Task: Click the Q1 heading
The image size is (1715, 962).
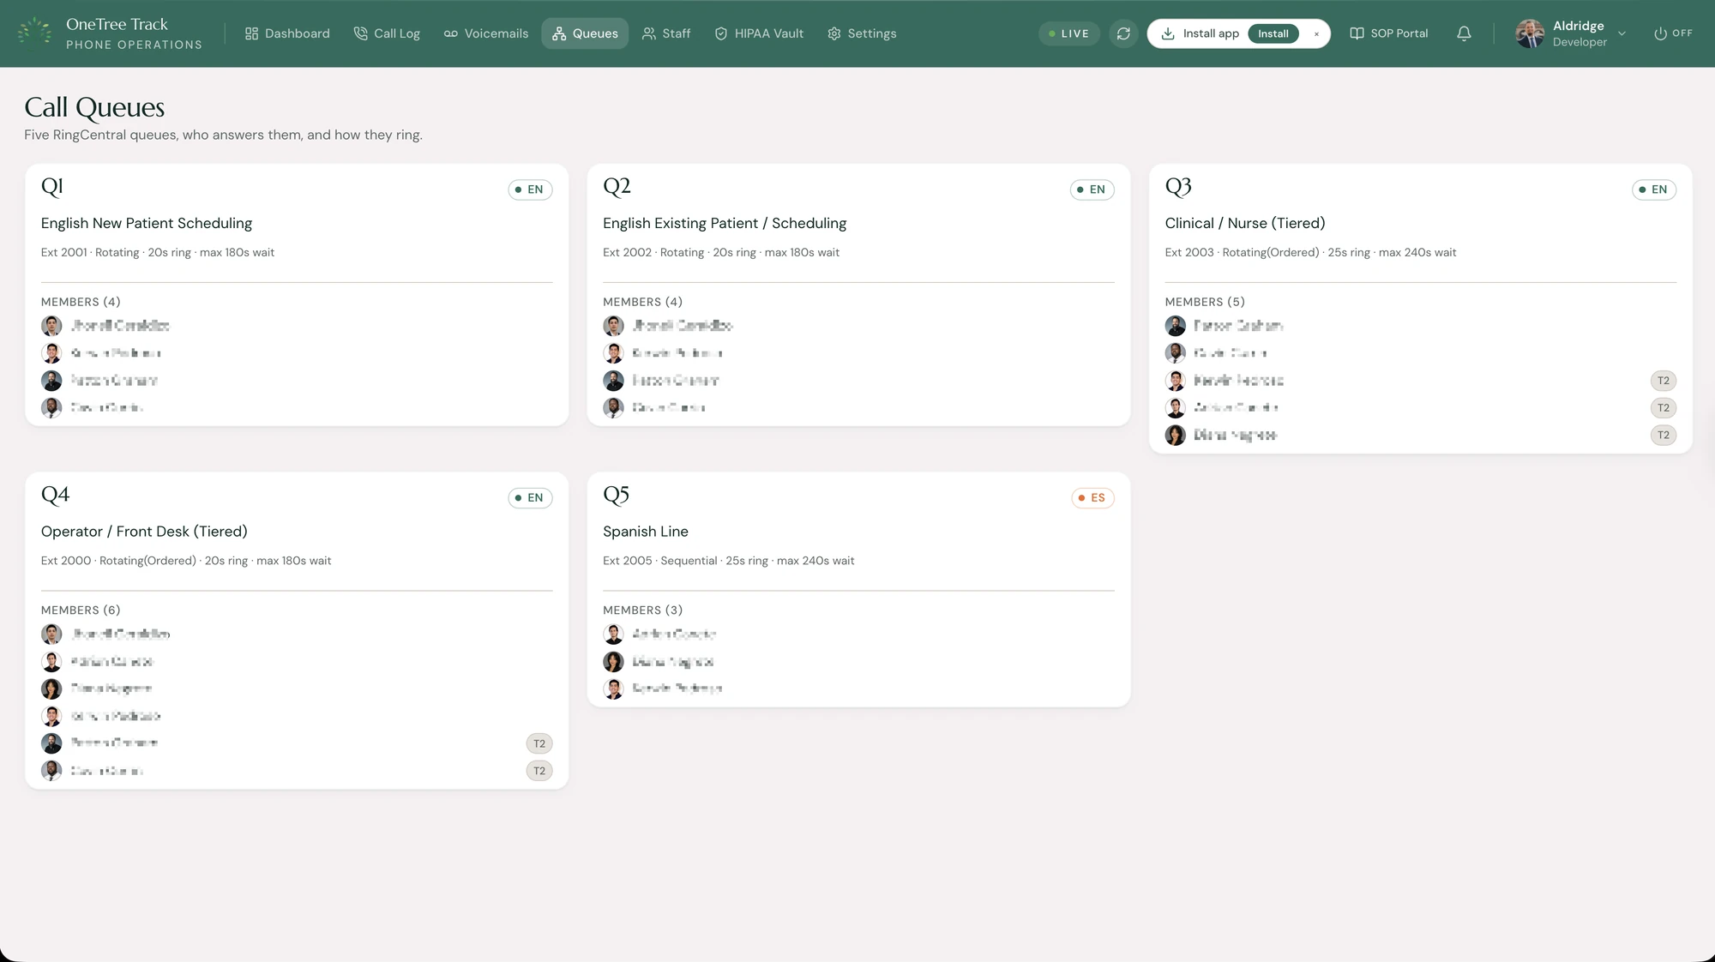Action: pyautogui.click(x=52, y=187)
